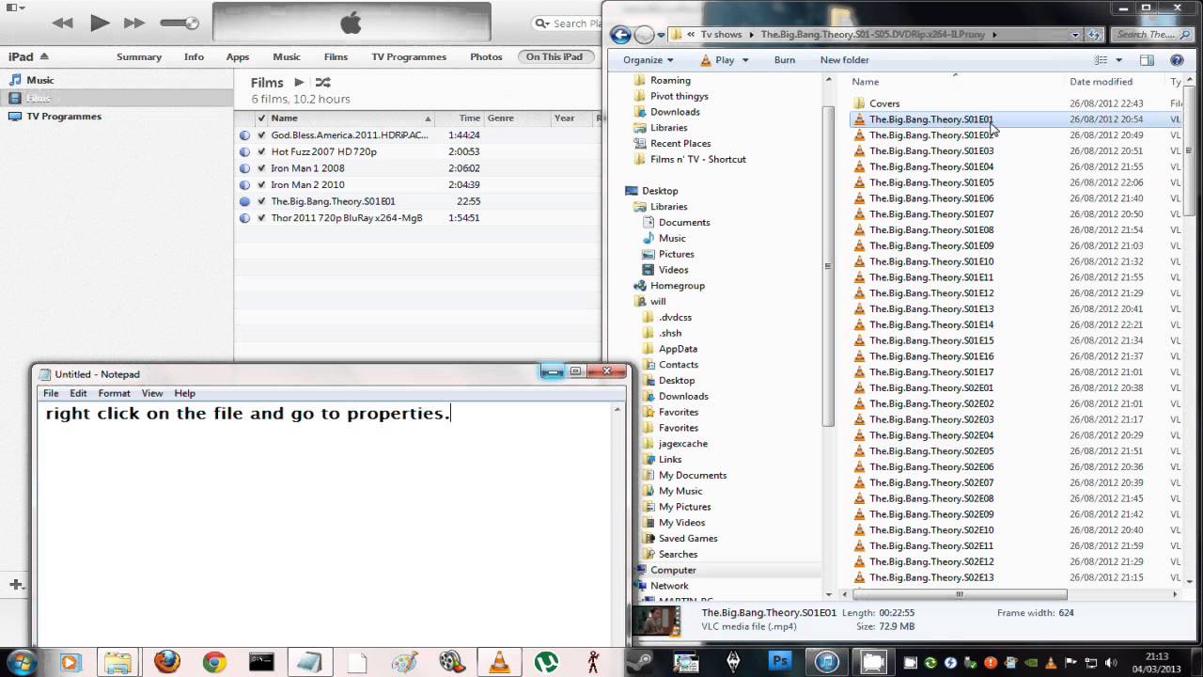
Task: Uncheck the Iron Man 2 2010 checkbox
Action: 261,184
